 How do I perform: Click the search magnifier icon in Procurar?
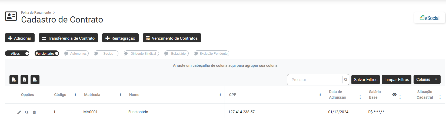coord(346,80)
